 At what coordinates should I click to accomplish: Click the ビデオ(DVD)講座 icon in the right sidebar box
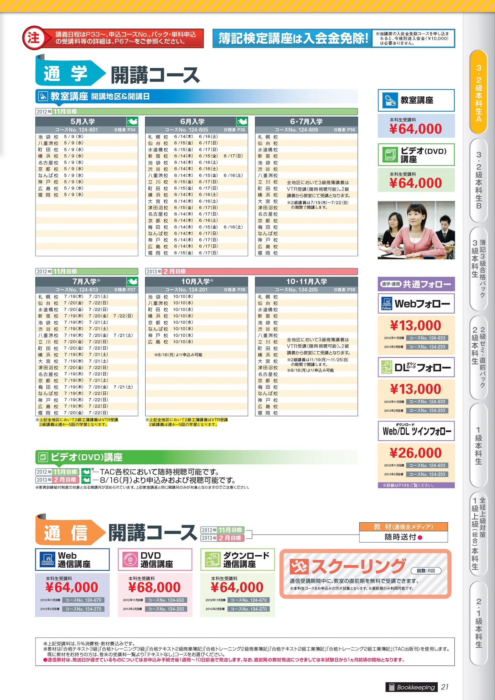390,155
